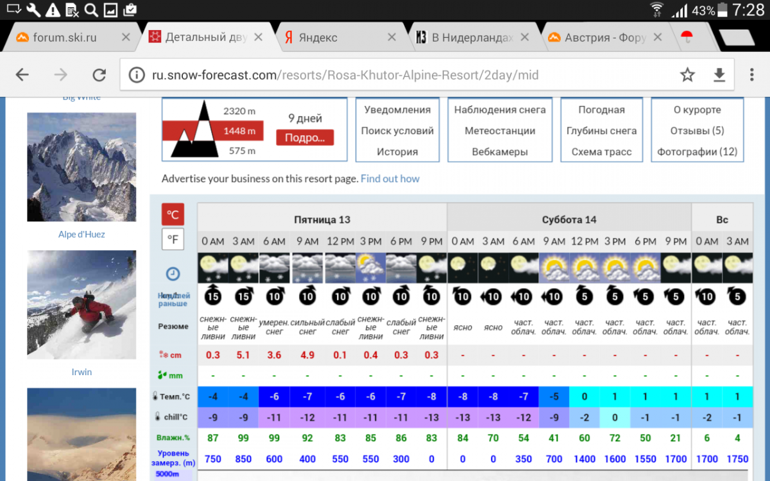
Task: Click the 1600 freezing level value
Action: (615, 459)
